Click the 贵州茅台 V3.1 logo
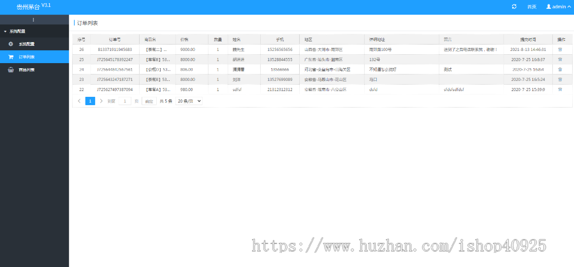Image resolution: width=574 pixels, height=267 pixels. point(34,6)
